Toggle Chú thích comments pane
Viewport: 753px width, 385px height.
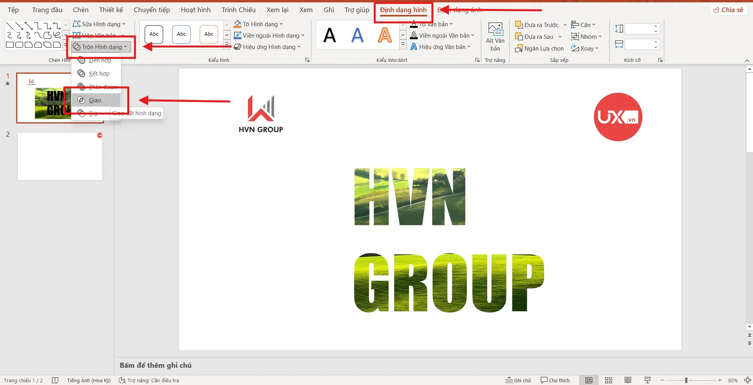pyautogui.click(x=555, y=380)
